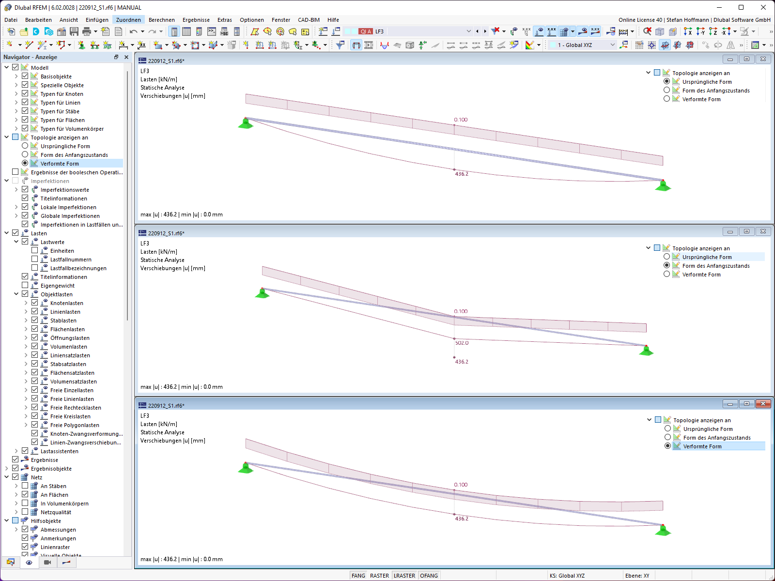Toggle the Eigengewicht checkbox
Screen dimensions: 775x581
(25, 285)
